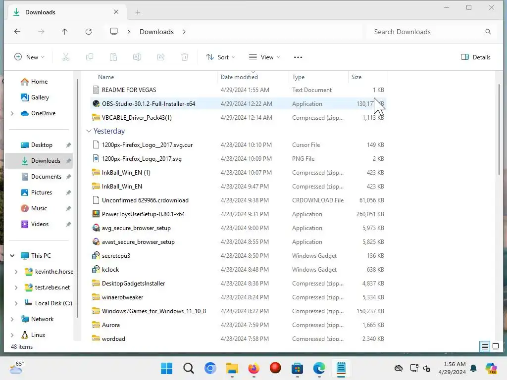
Task: Click the chevron after Downloads in address bar
Action: (184, 32)
